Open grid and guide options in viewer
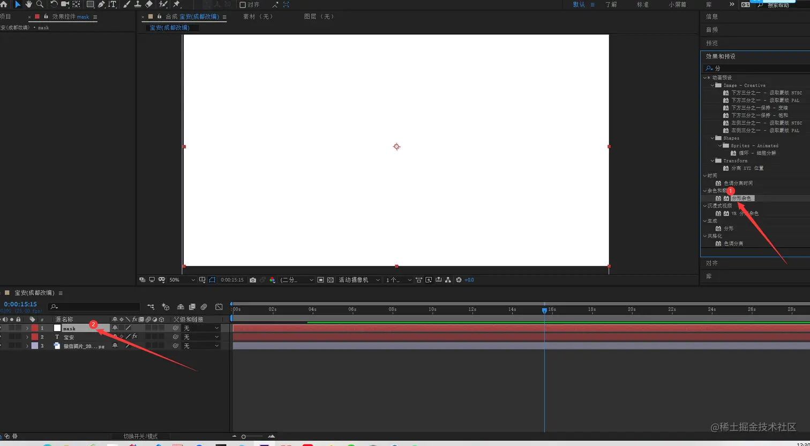 coord(202,280)
